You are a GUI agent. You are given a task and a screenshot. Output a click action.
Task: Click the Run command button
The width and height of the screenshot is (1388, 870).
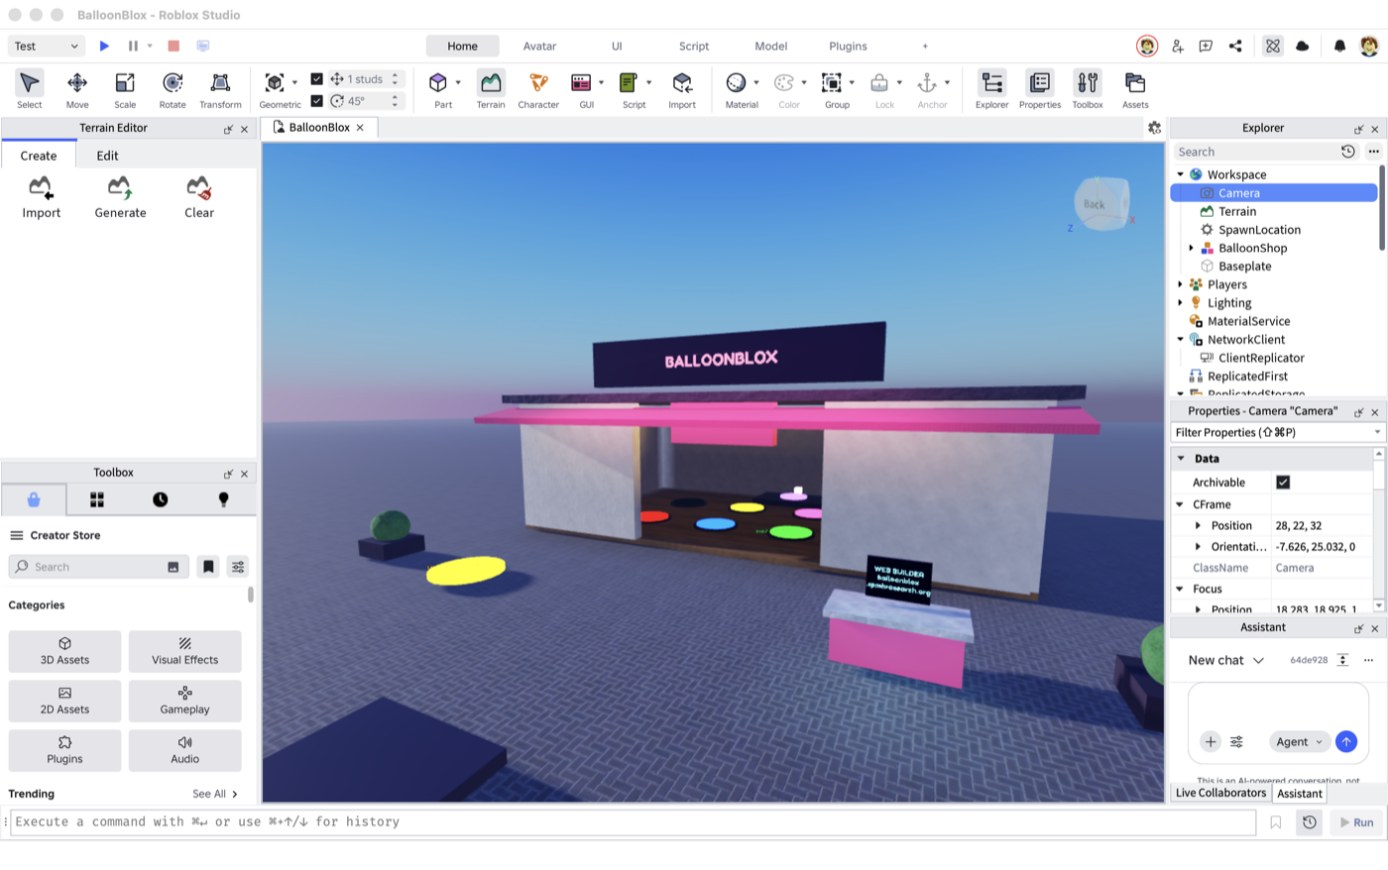pyautogui.click(x=1356, y=822)
